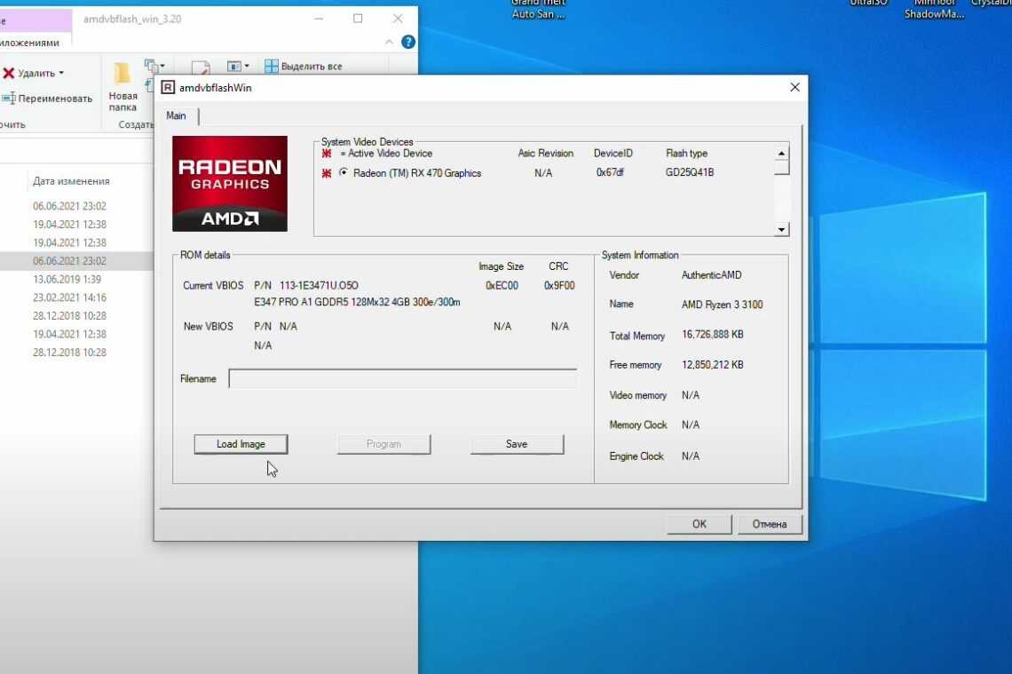Click the Grand Theft Auto San desktop shortcut label

(538, 9)
